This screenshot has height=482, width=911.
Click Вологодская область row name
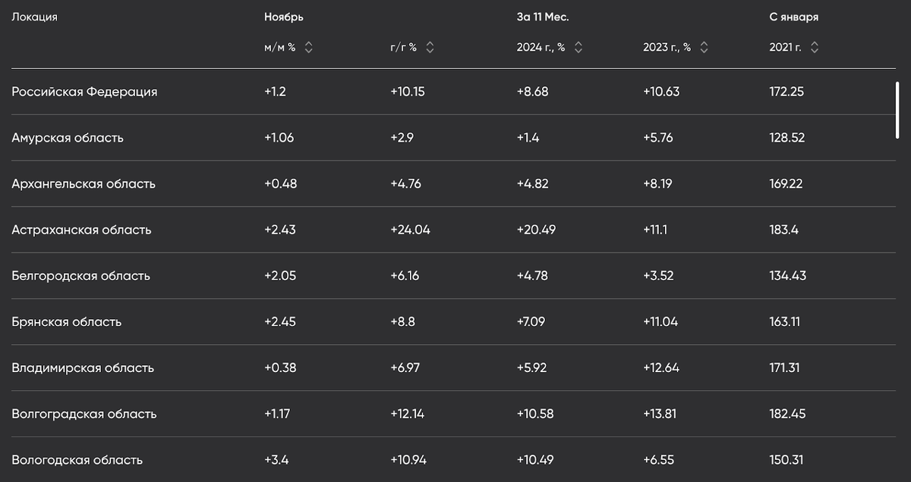pos(77,460)
